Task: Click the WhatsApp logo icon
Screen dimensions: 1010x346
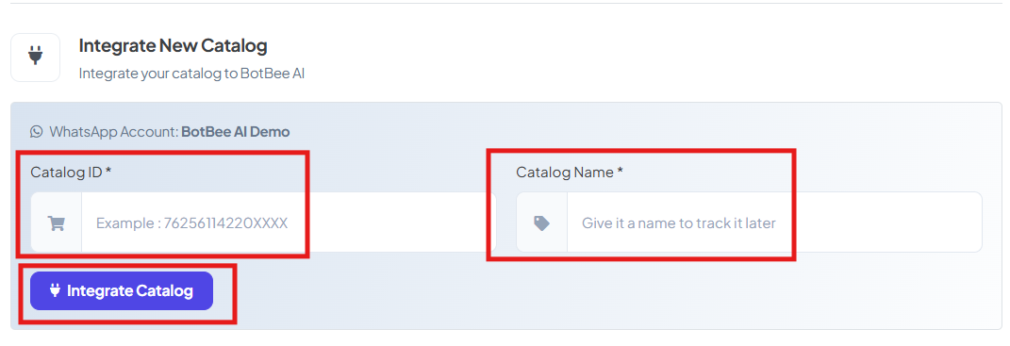Action: coord(36,132)
